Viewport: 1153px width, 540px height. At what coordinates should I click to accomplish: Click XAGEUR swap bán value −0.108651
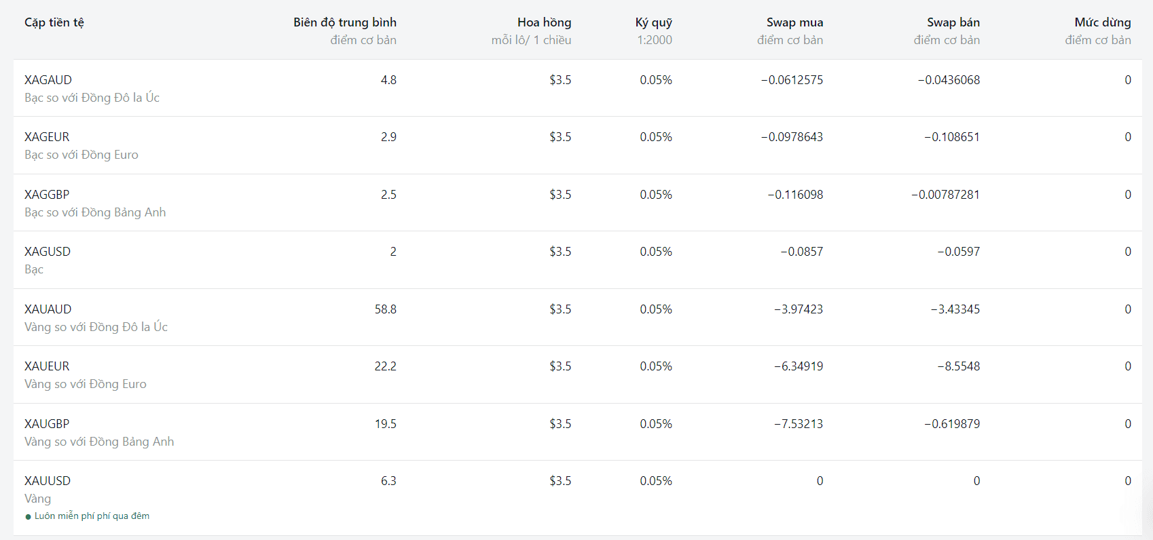point(952,137)
